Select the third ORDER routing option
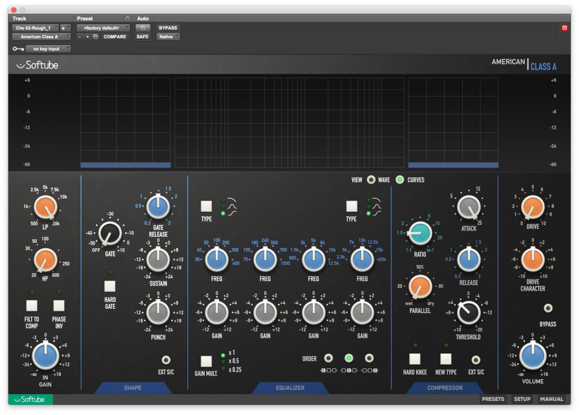The width and height of the screenshot is (579, 415). click(369, 358)
